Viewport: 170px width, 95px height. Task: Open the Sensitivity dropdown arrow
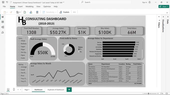56,12
